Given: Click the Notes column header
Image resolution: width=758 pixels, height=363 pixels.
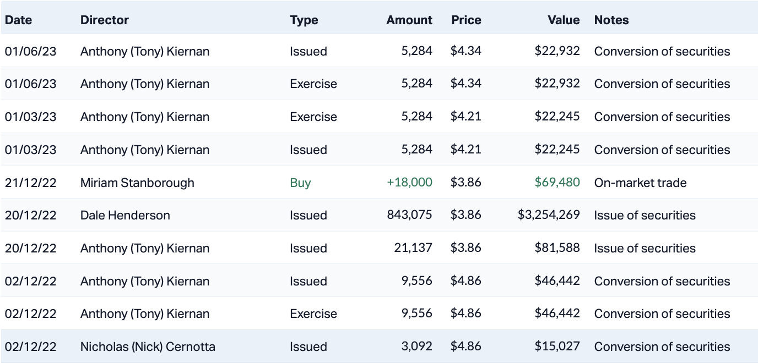Looking at the screenshot, I should pyautogui.click(x=611, y=20).
